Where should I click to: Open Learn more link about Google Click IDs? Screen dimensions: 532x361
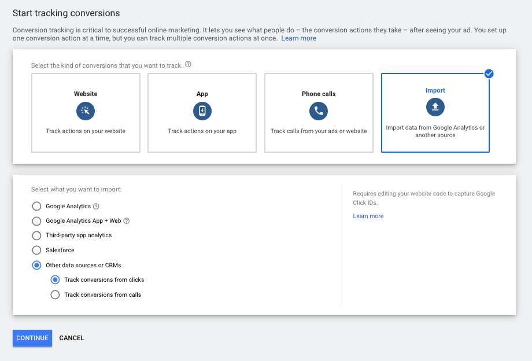[x=368, y=216]
